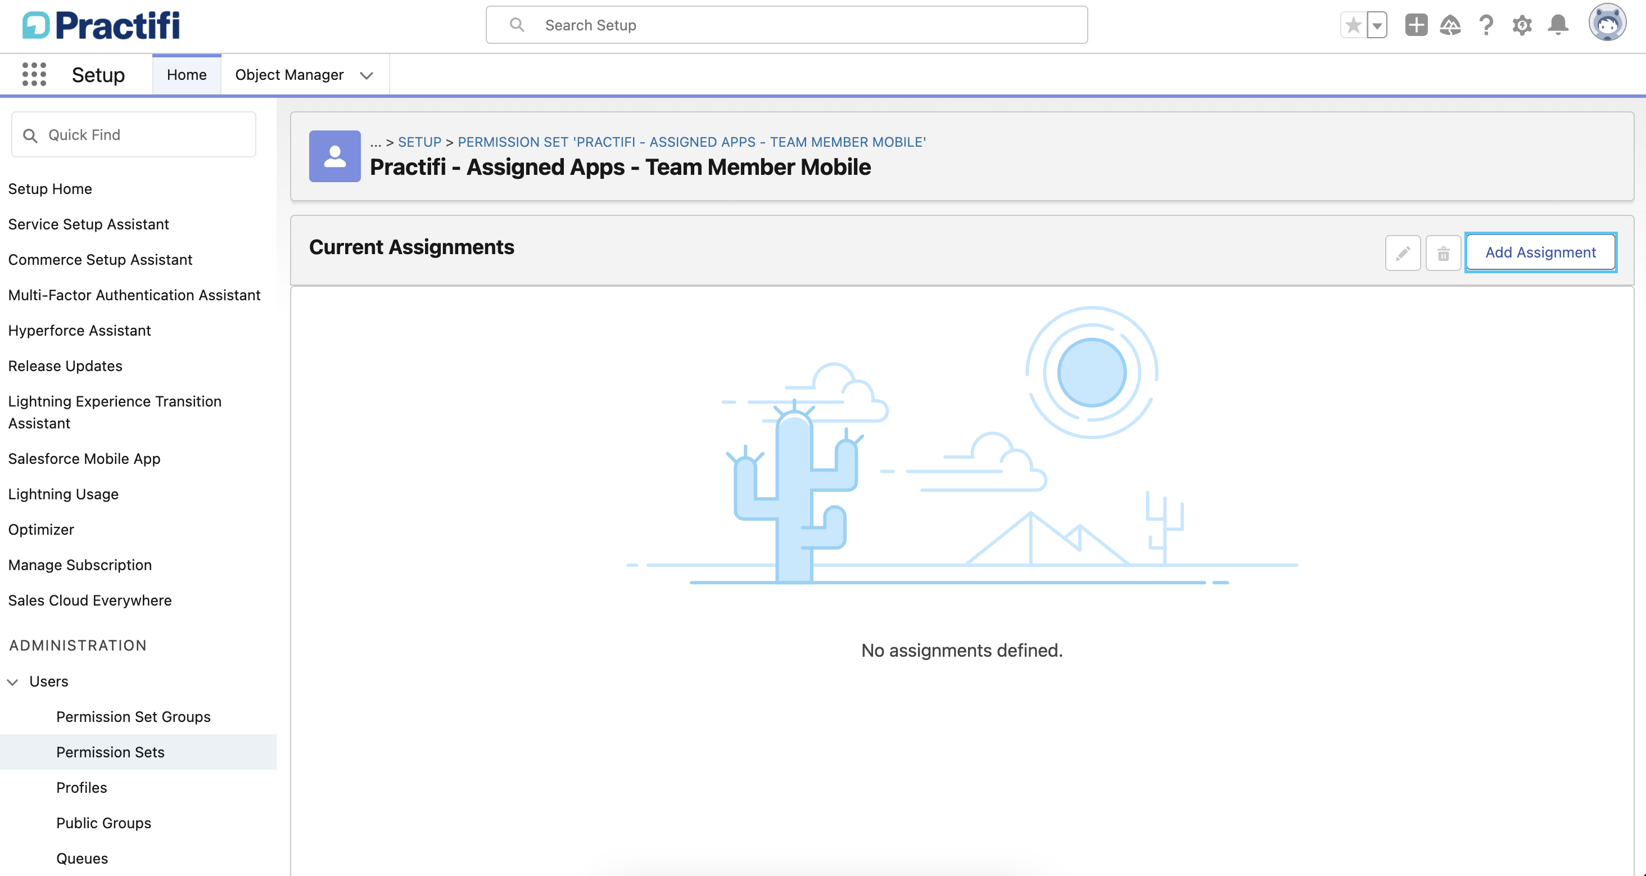Collapse the Users tree section
This screenshot has height=876, width=1646.
(x=13, y=682)
